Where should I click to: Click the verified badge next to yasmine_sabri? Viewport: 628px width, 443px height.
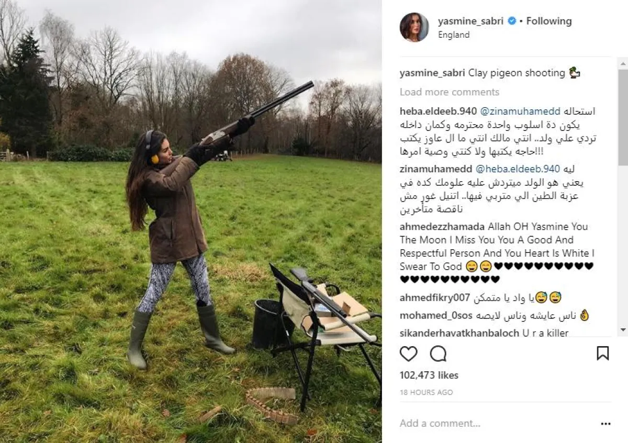pos(512,21)
